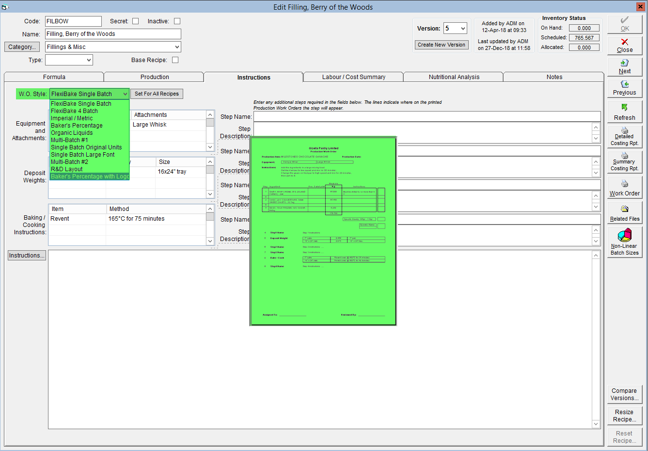
Task: Click Create New Version button
Action: pos(442,45)
